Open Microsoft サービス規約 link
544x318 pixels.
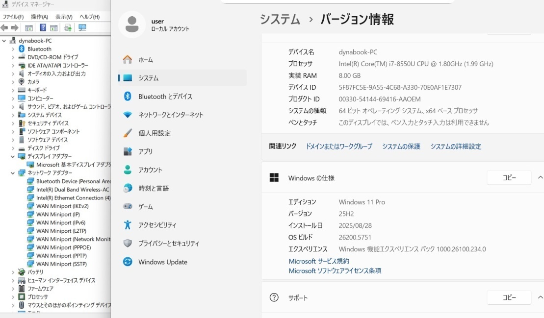click(319, 261)
